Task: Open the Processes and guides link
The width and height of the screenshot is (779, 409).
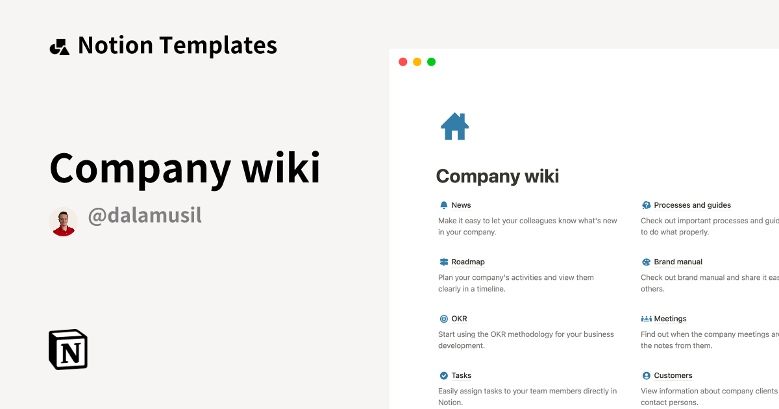Action: click(692, 205)
